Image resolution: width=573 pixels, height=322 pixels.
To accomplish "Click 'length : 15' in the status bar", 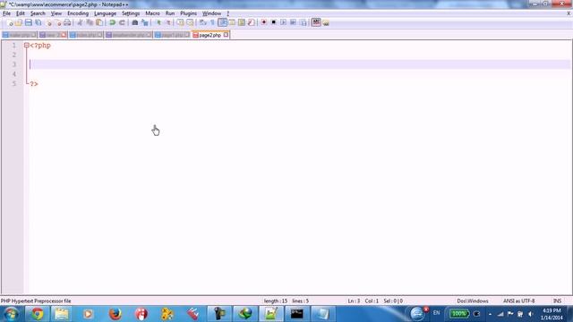I will pyautogui.click(x=276, y=301).
